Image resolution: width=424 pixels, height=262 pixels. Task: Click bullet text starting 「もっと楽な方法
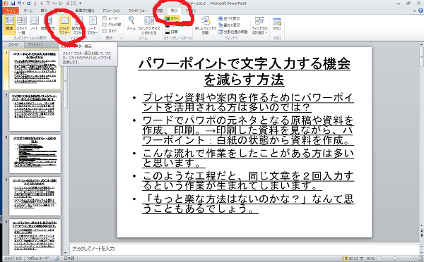click(x=248, y=204)
